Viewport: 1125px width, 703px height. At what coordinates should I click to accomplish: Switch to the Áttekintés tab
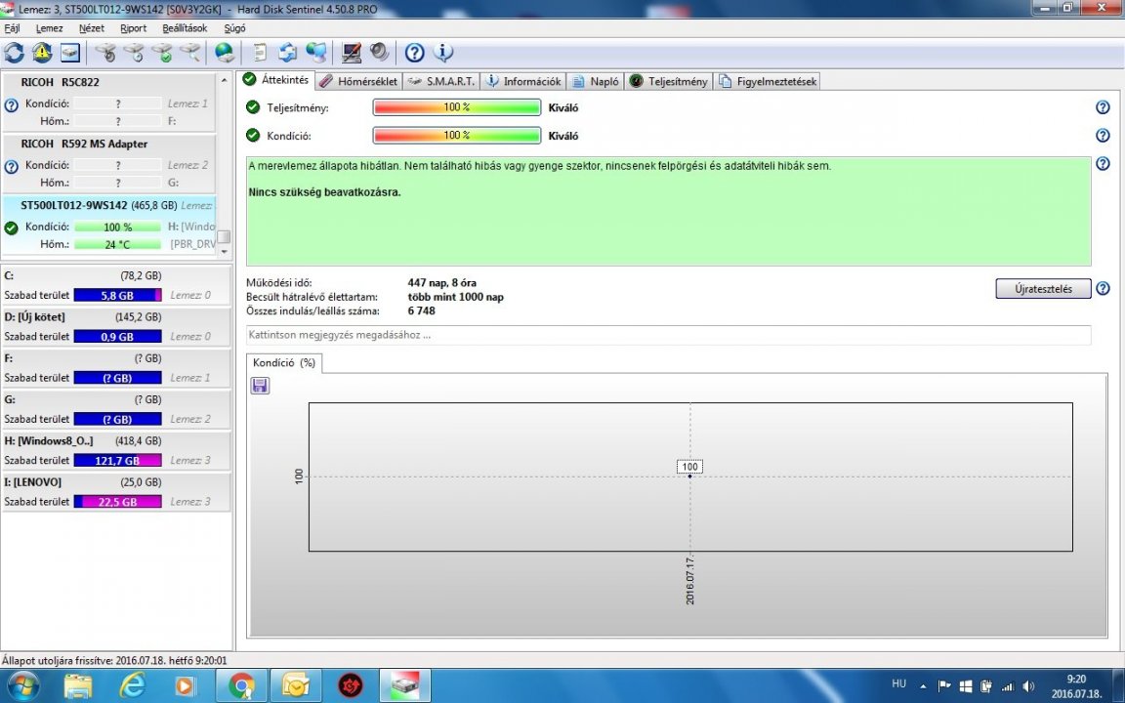(276, 80)
